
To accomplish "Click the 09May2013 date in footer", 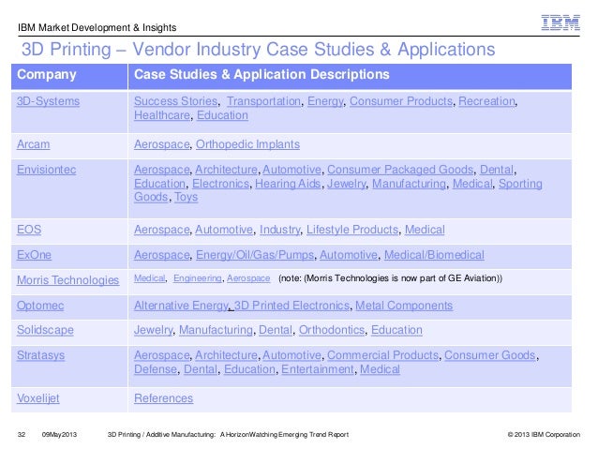I will 59,435.
